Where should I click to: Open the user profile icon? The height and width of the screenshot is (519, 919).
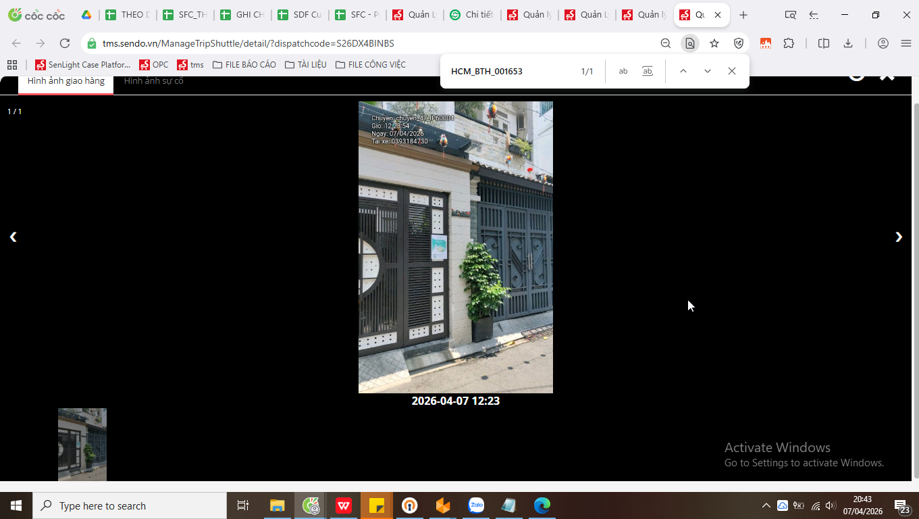pos(883,43)
